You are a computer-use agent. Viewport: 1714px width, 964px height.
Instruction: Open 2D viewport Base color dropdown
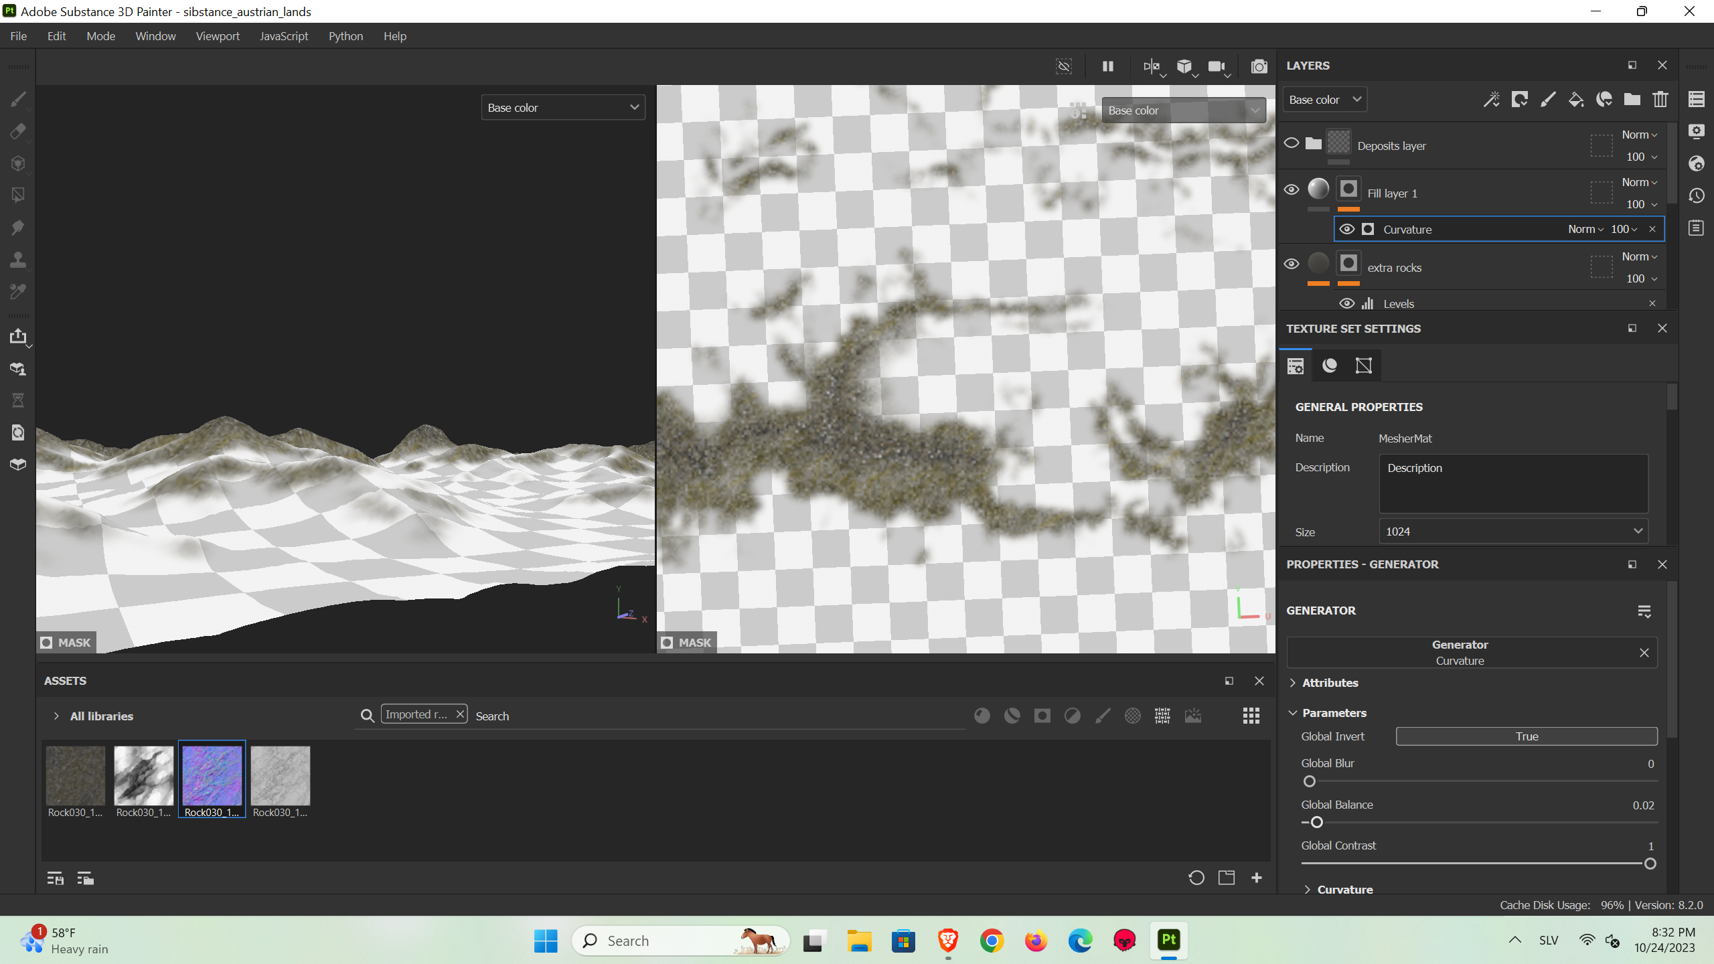pyautogui.click(x=1183, y=110)
